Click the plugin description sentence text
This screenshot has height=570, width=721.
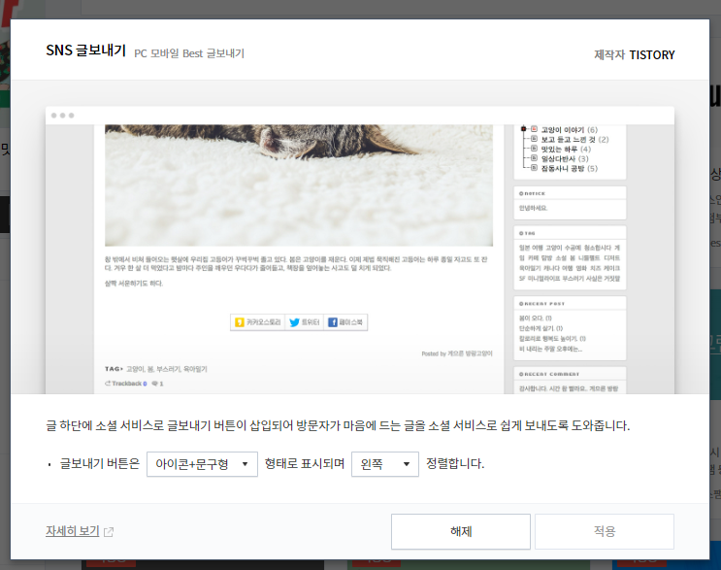point(338,425)
